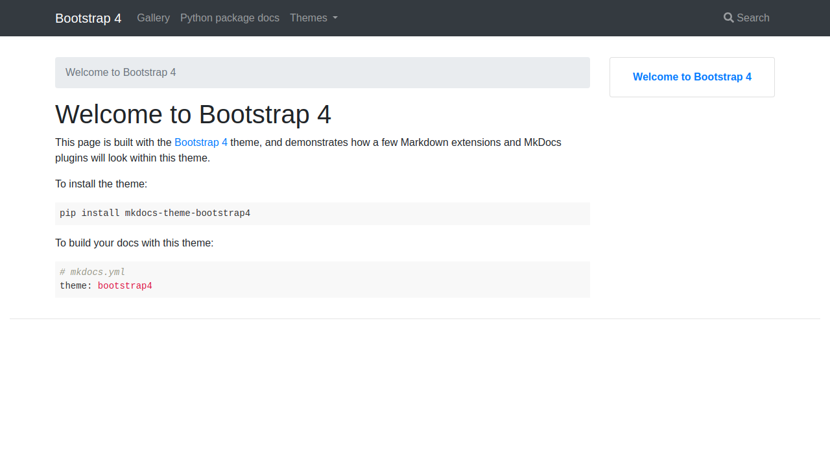Click 'To build your docs with this theme:' text

point(134,243)
